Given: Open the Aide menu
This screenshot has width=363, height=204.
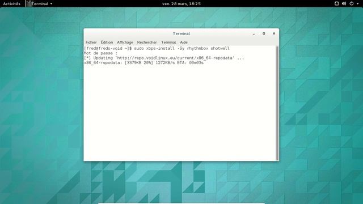Looking at the screenshot, I should coord(184,42).
